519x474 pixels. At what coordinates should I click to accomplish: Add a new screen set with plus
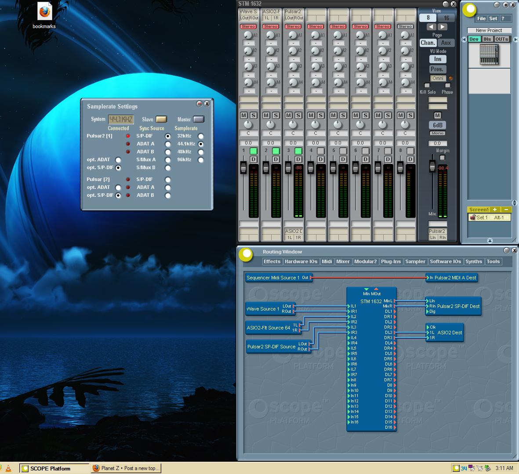click(494, 210)
